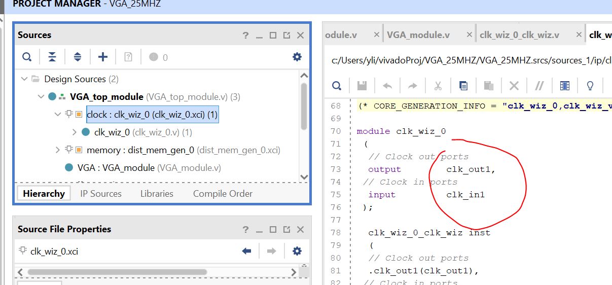This screenshot has height=285, width=612.
Task: Click the previous object arrow in properties
Action: 247,251
